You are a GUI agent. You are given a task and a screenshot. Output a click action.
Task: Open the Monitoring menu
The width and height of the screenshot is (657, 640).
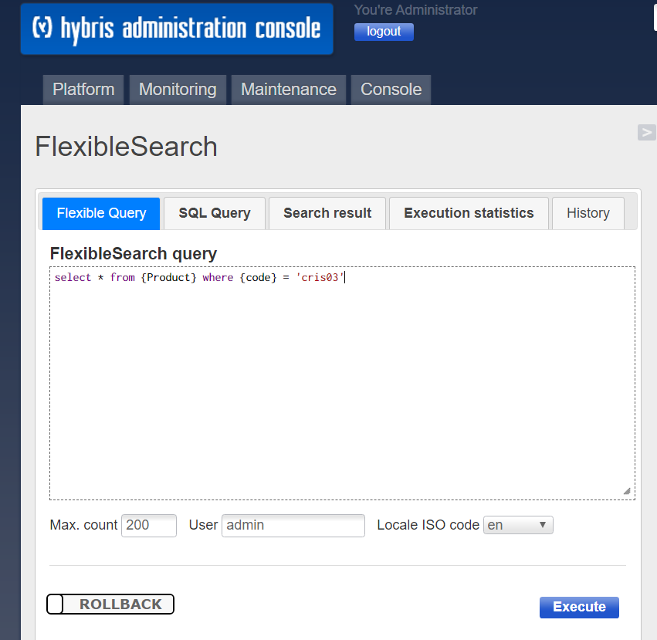178,90
